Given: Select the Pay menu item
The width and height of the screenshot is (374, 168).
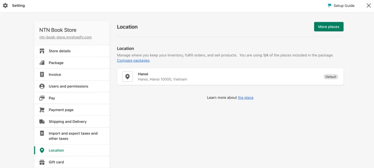Looking at the screenshot, I should tap(72, 98).
